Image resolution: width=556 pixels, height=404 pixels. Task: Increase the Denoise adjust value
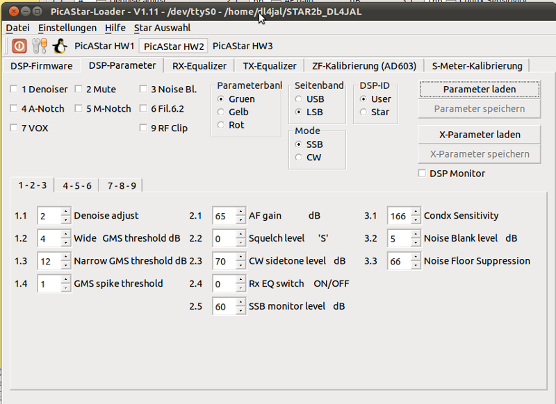[65, 212]
